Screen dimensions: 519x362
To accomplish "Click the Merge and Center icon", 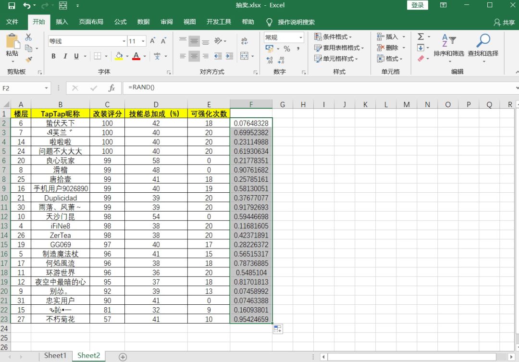I will 244,56.
